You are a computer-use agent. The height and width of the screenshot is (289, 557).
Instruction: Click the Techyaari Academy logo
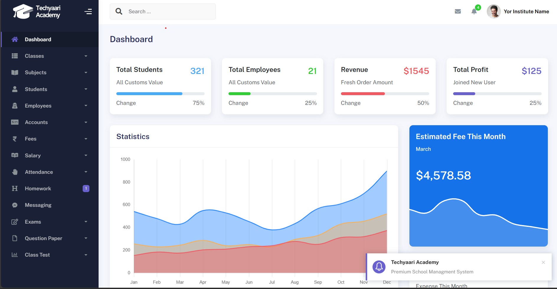click(37, 11)
